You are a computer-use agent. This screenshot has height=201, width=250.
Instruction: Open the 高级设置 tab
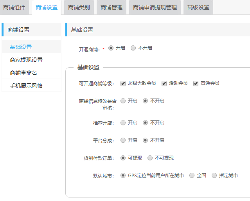(198, 7)
